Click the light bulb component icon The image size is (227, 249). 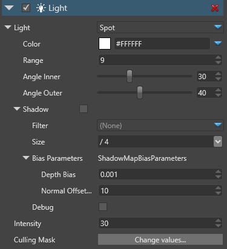tap(41, 8)
